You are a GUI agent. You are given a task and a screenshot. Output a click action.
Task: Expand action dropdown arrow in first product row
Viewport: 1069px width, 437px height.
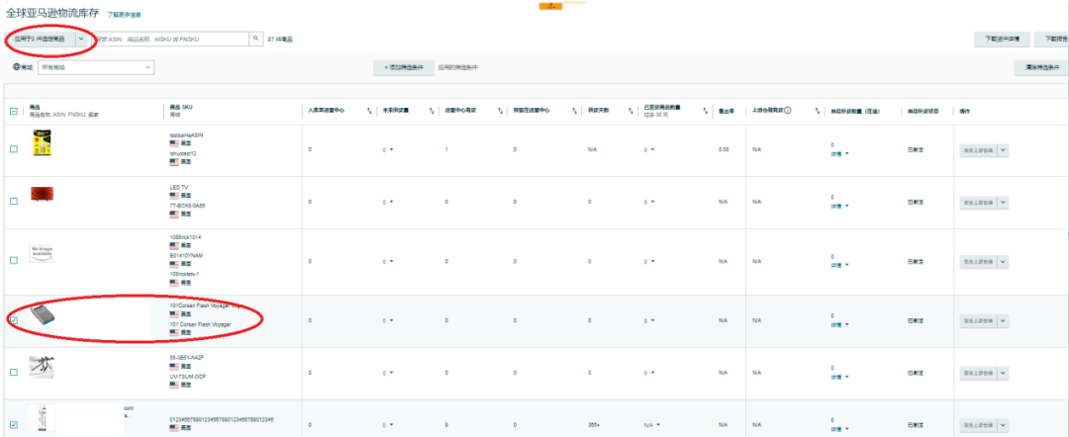tap(1003, 149)
